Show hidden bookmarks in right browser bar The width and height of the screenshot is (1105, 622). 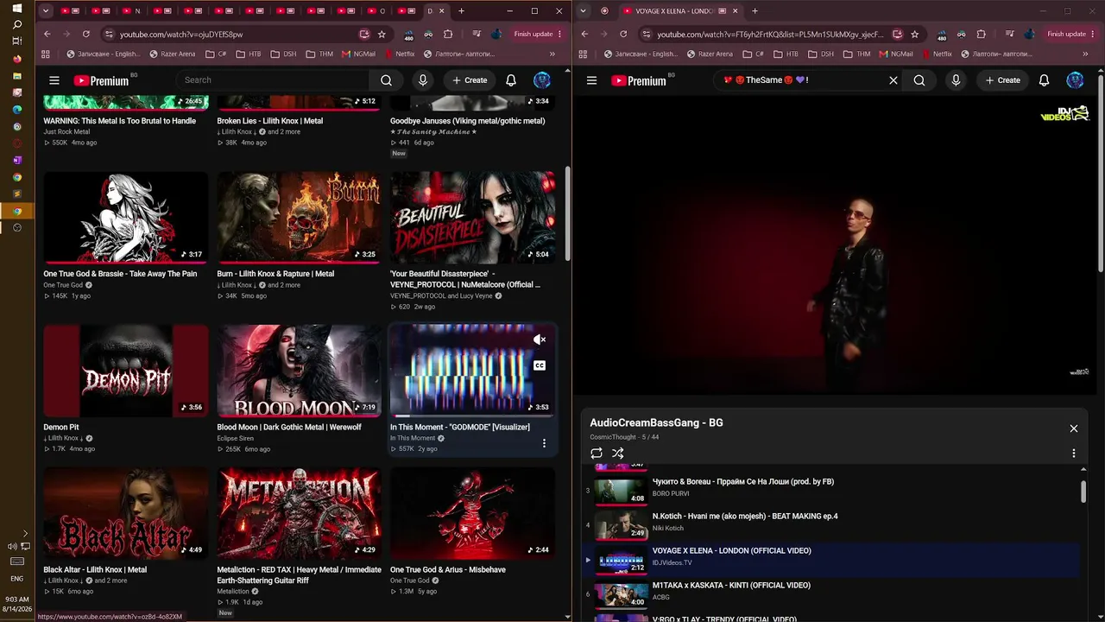tap(1085, 54)
